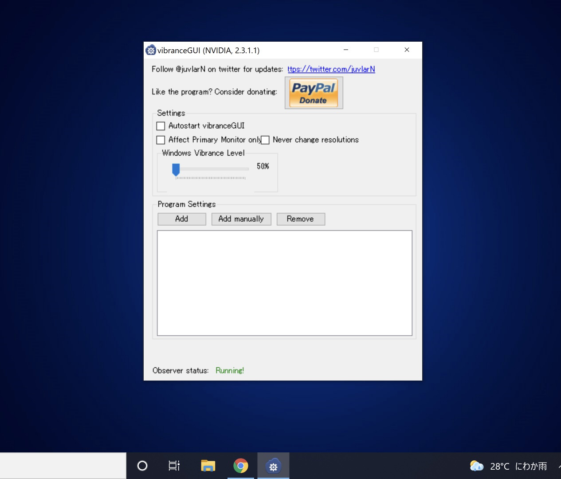Viewport: 561px width, 479px height.
Task: Click the Windows Vibrance Level slider thumb
Action: click(176, 169)
